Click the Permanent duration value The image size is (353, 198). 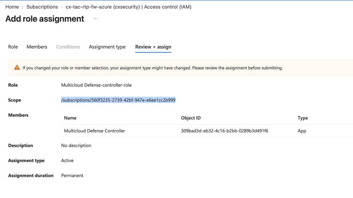tap(72, 175)
